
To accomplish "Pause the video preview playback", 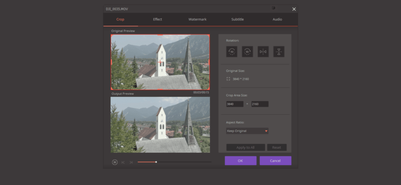I will click(115, 162).
